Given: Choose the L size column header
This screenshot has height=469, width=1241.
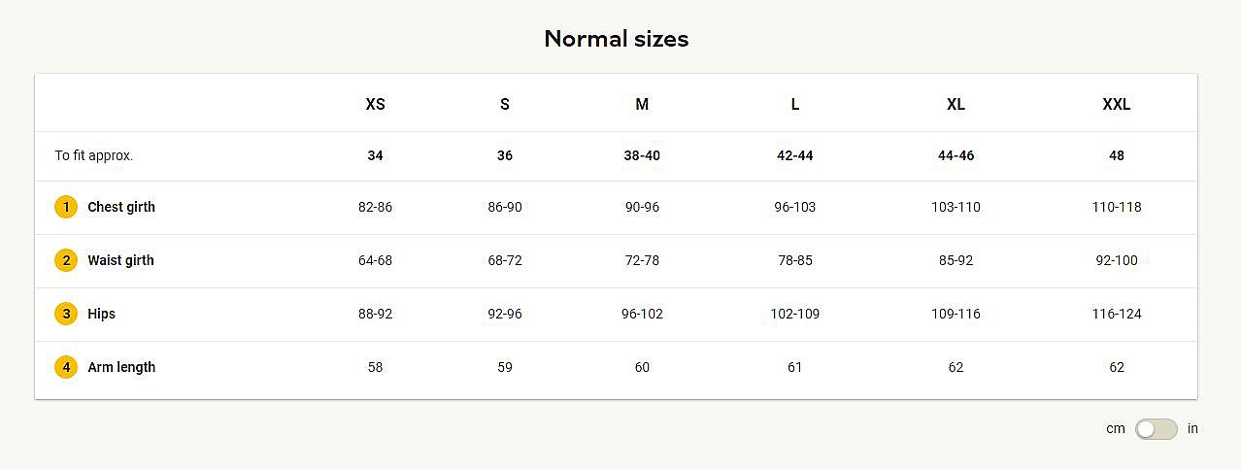Looking at the screenshot, I should 794,104.
